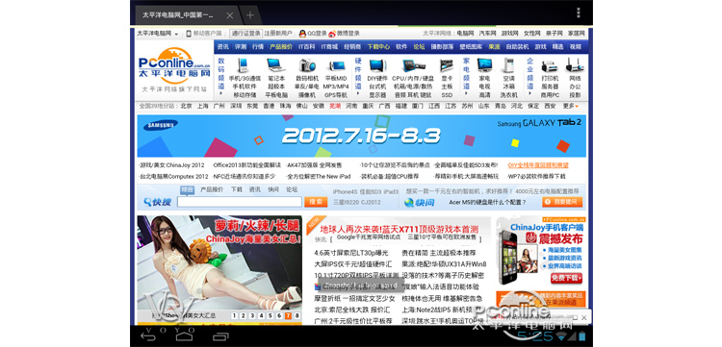
Task: Click the Samsung Galaxy Tab 2 banner
Action: tap(361, 136)
